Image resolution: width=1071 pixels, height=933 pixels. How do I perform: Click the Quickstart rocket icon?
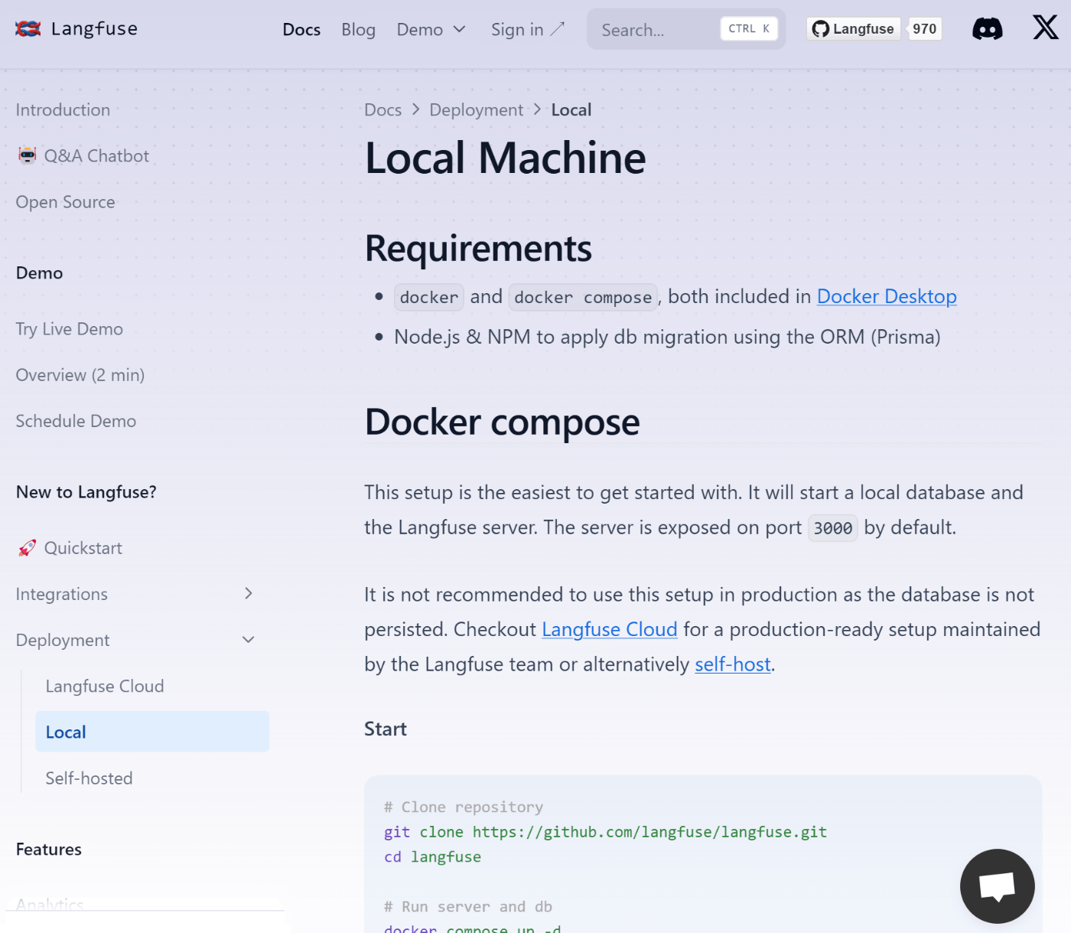point(28,548)
